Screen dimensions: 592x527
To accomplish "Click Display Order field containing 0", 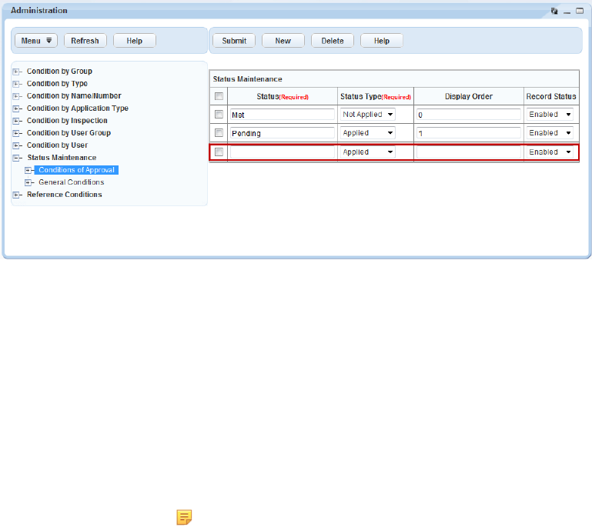I will [469, 115].
